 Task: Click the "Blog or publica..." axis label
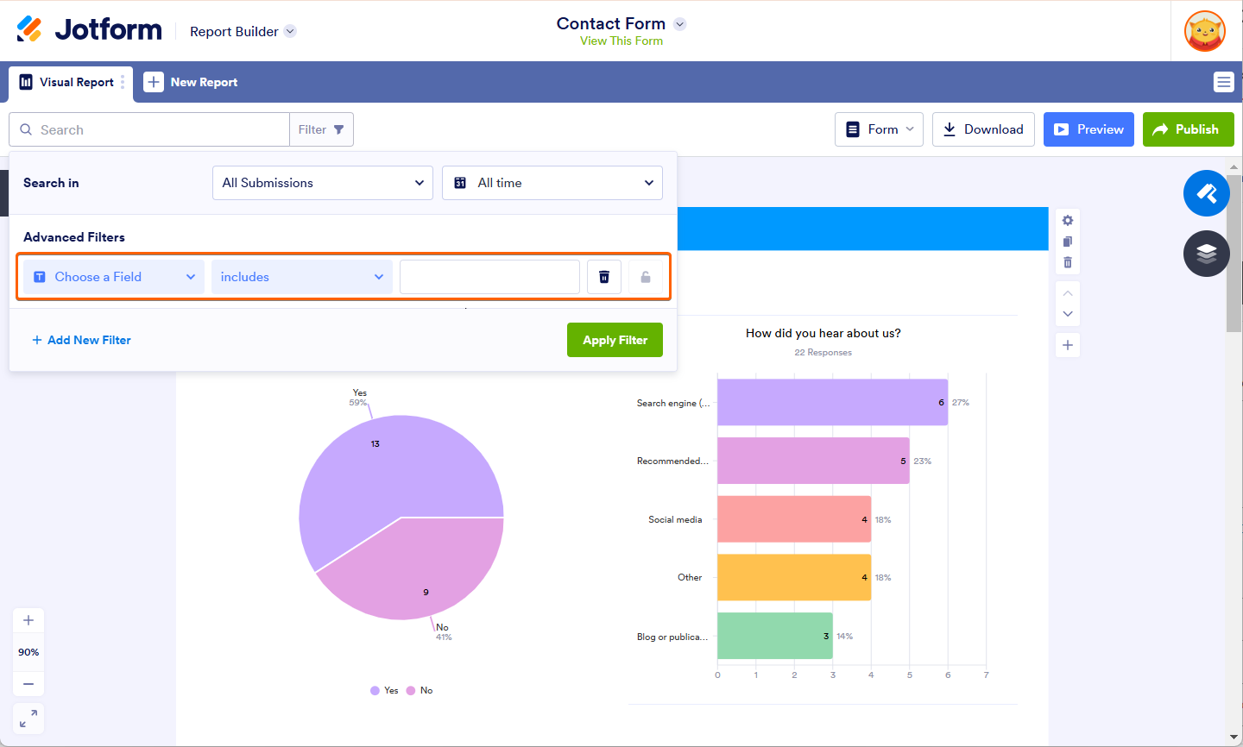(x=672, y=637)
